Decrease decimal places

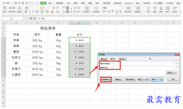click(x=120, y=12)
